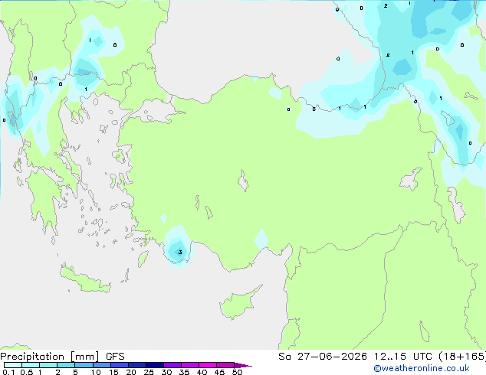The height and width of the screenshot is (375, 486).
Task: Click the 35–40 mm legend color box
Action: (x=190, y=365)
